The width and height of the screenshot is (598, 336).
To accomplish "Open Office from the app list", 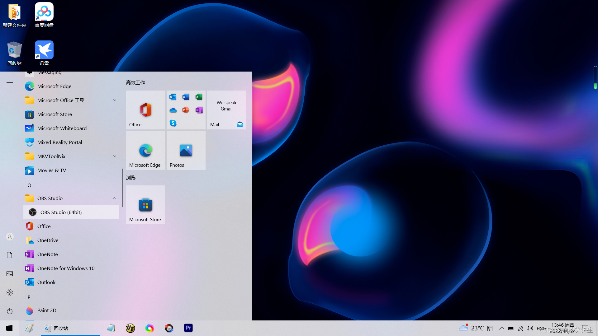I will point(71,226).
